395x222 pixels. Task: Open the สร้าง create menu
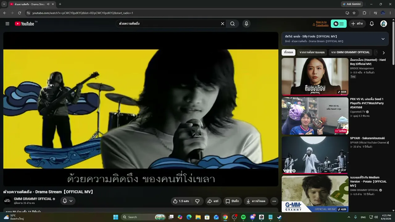[357, 24]
